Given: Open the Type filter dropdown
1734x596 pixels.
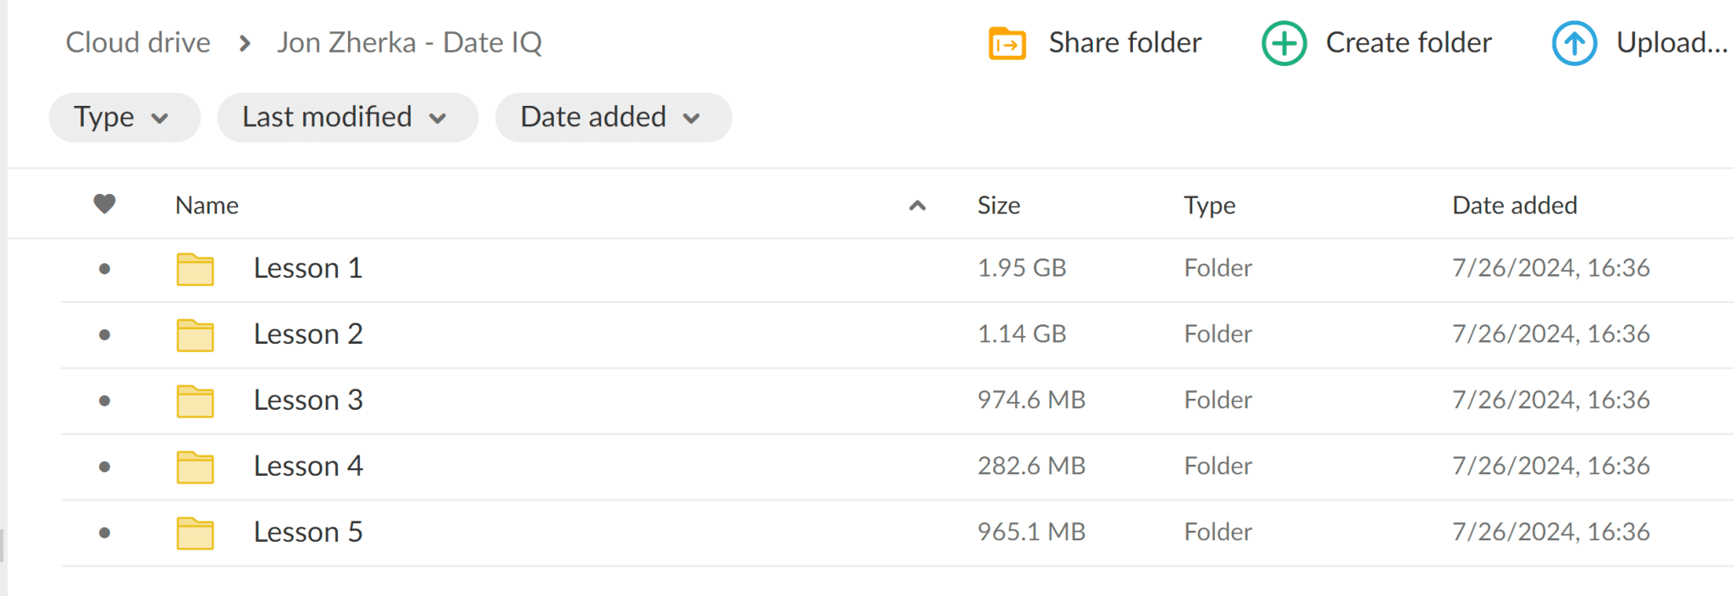Looking at the screenshot, I should tap(124, 118).
